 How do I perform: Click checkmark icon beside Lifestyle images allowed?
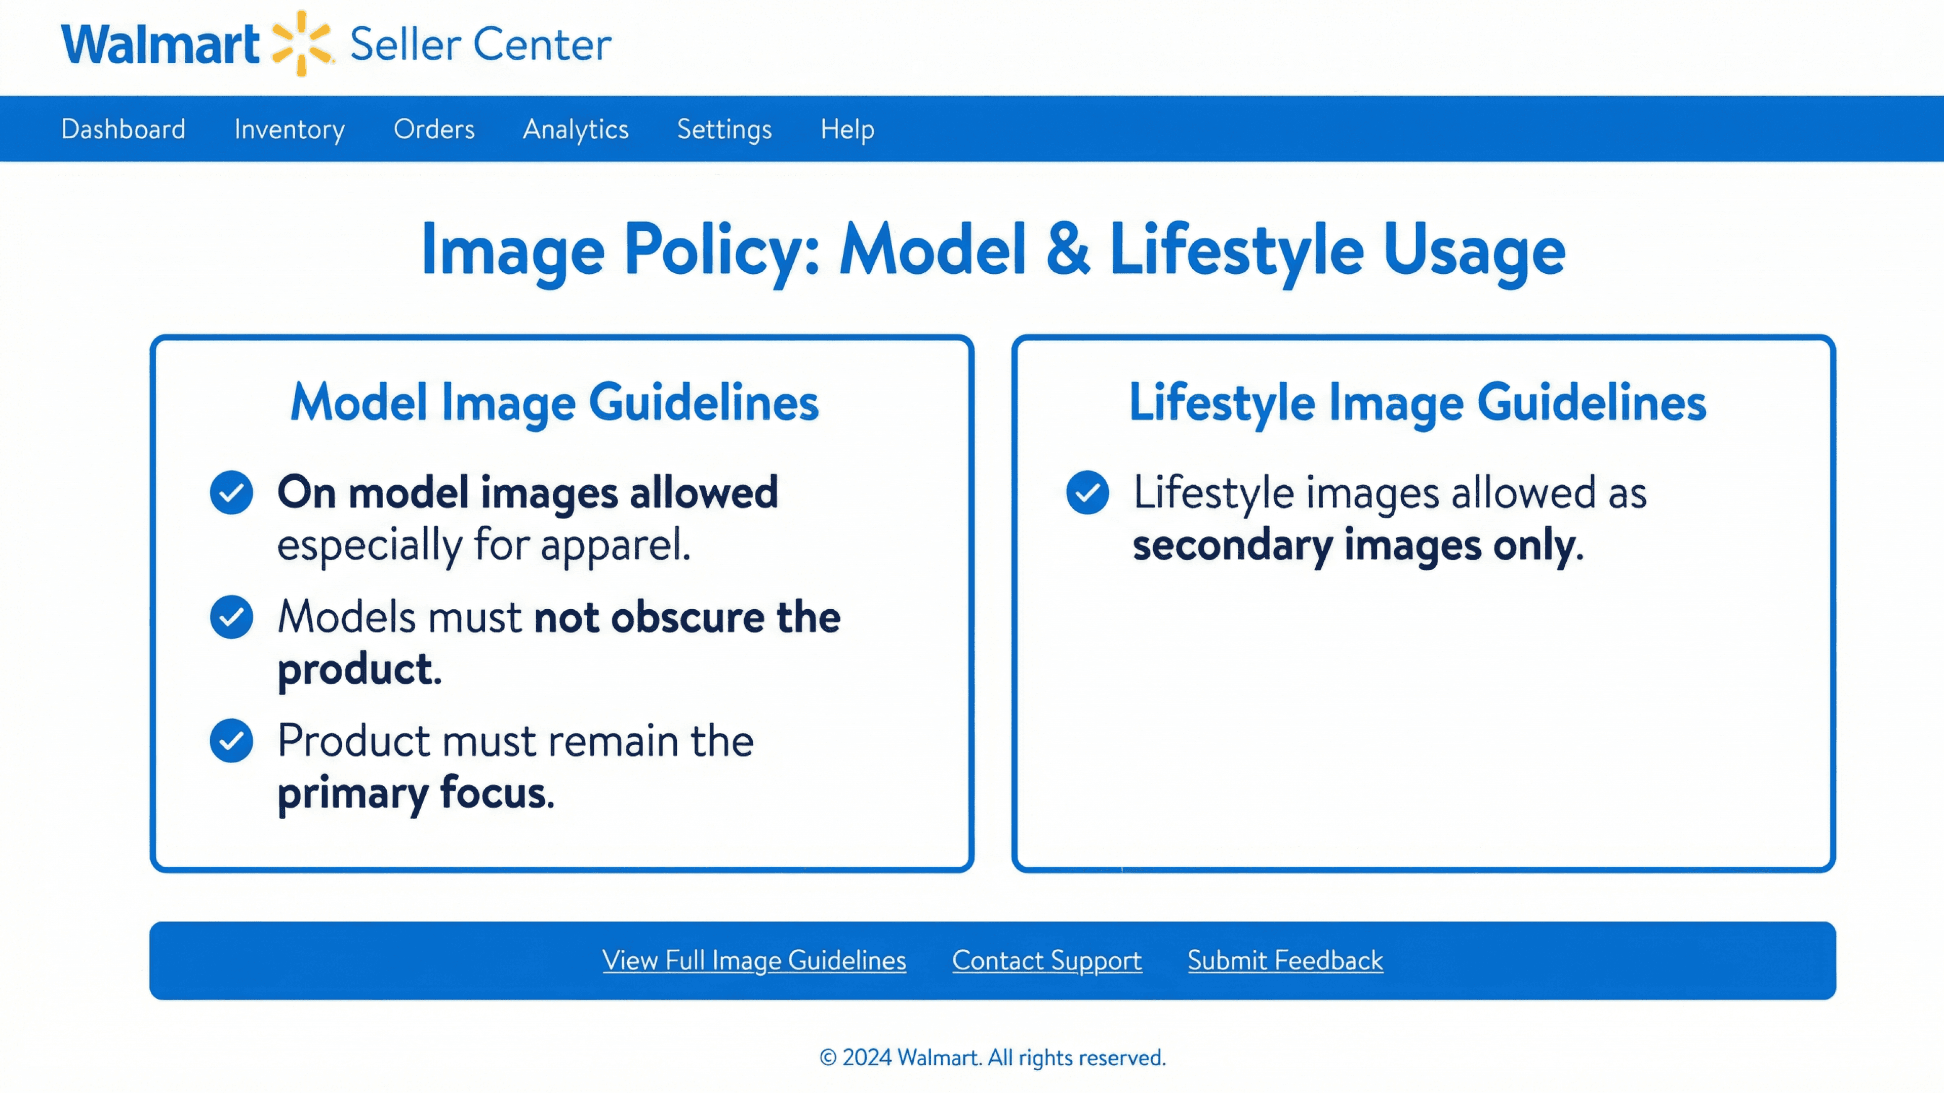pyautogui.click(x=1087, y=492)
